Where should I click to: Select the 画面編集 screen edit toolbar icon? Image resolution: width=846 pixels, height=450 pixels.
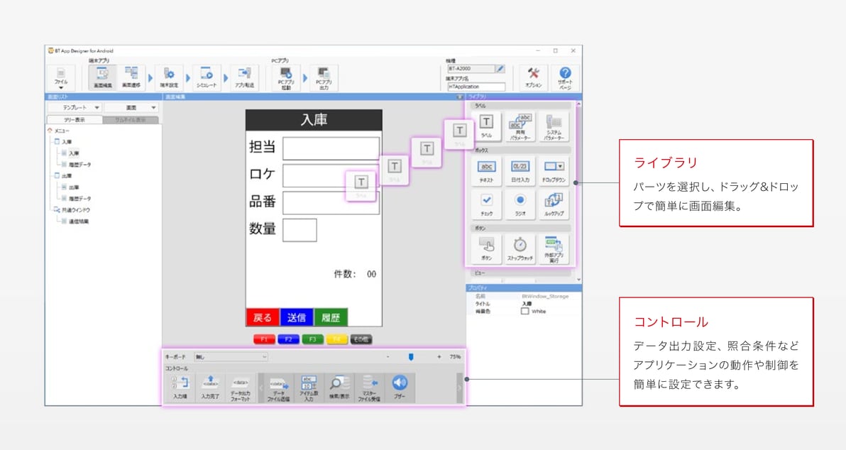(102, 77)
